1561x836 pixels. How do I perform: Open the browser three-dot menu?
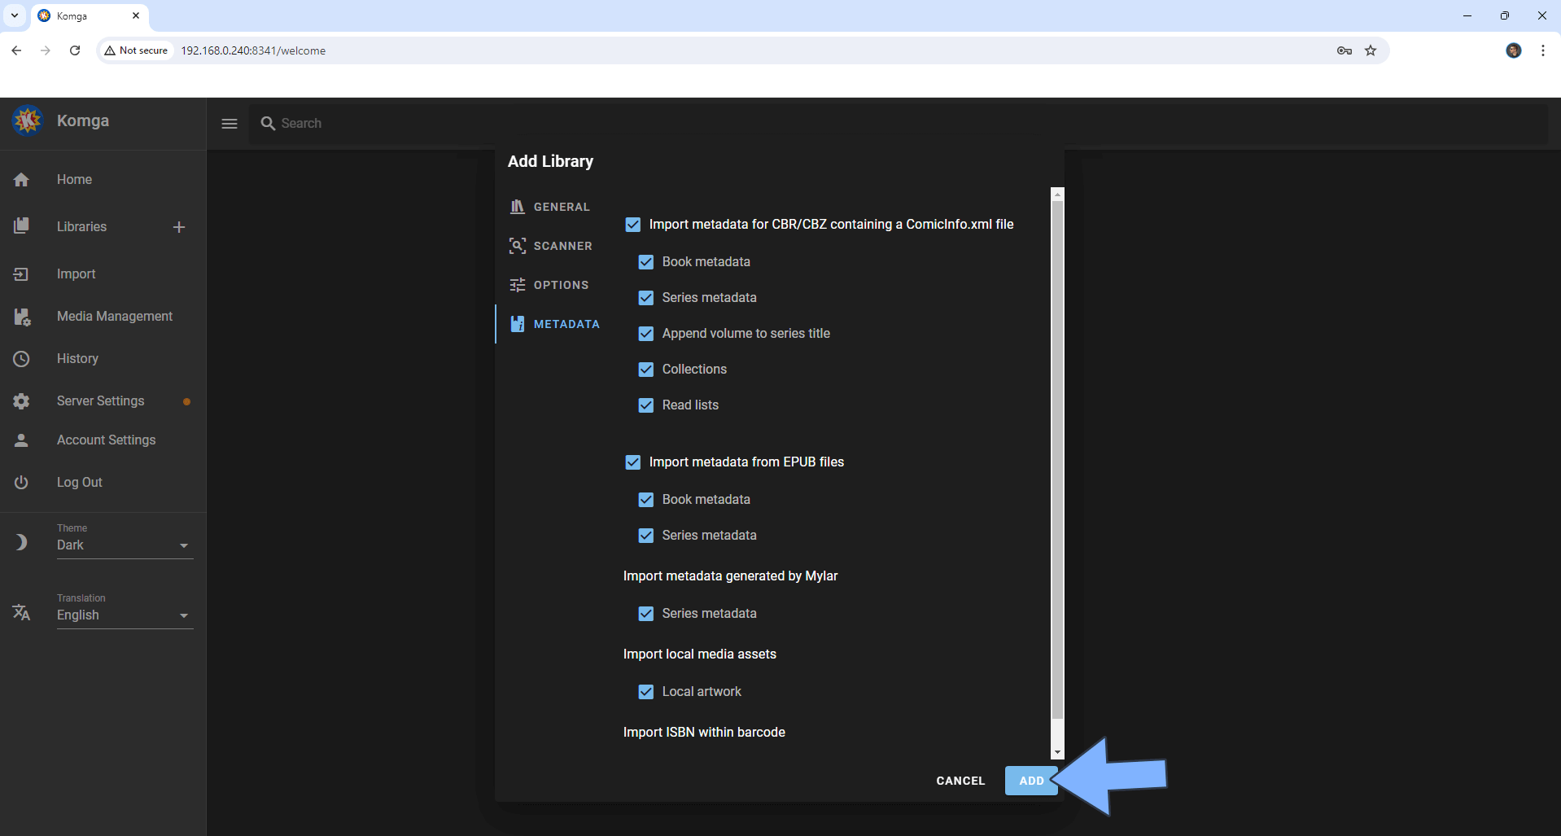[x=1543, y=50]
